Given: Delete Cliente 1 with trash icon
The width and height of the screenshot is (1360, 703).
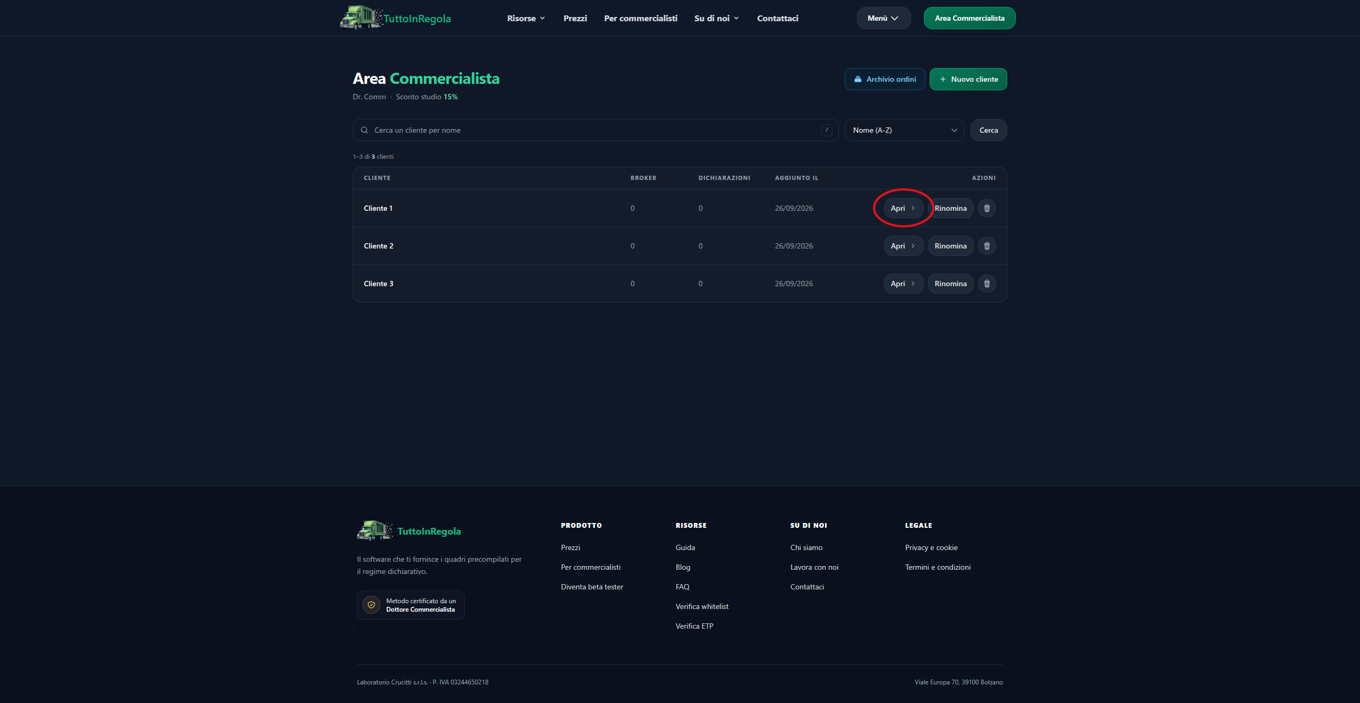Looking at the screenshot, I should [x=987, y=208].
